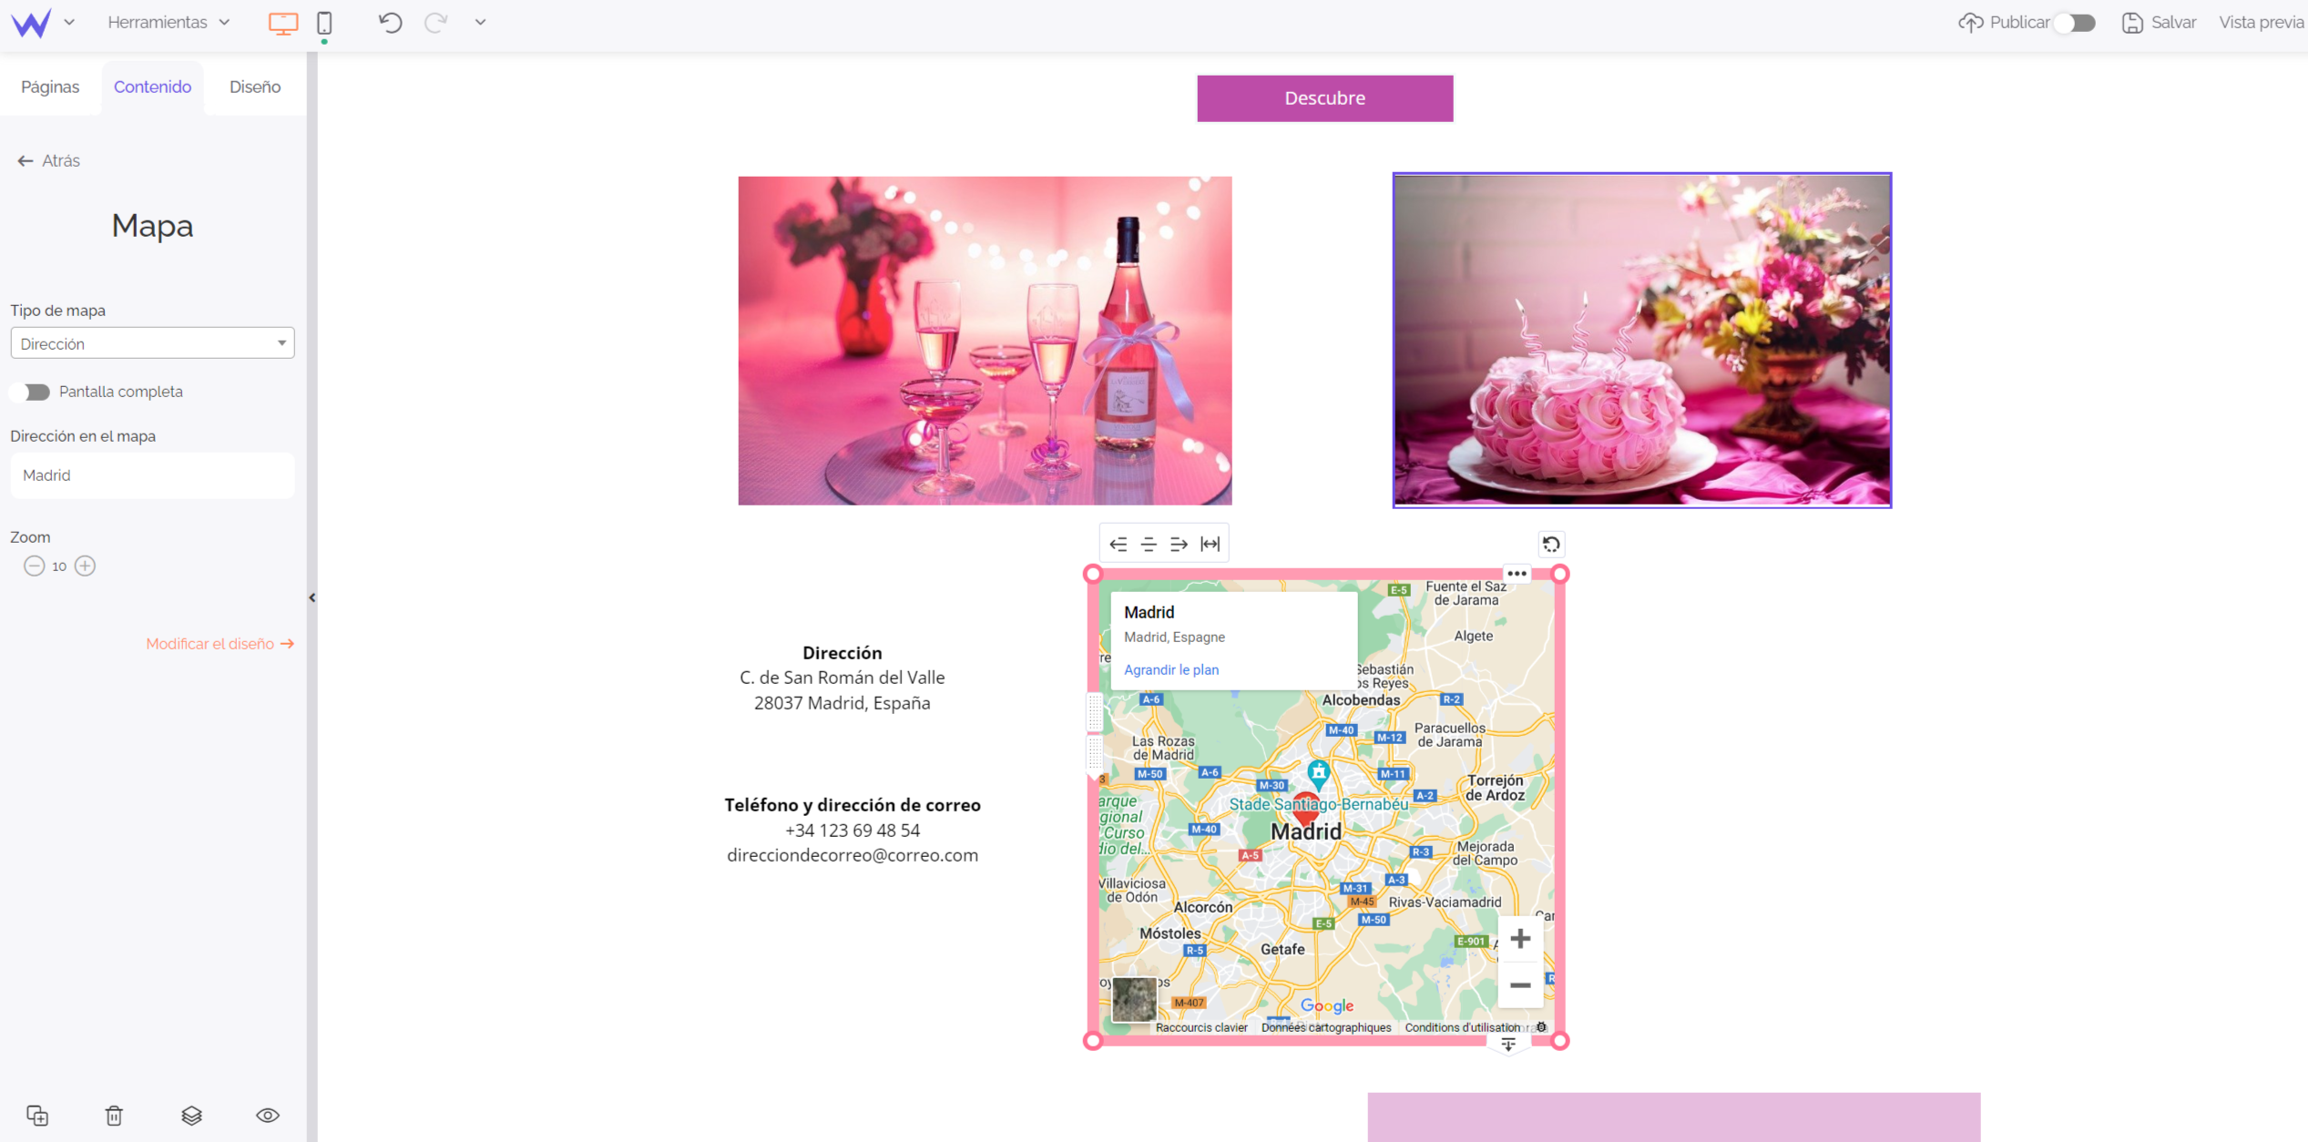Toggle Pantalla completa switch
The width and height of the screenshot is (2308, 1142).
coord(30,392)
